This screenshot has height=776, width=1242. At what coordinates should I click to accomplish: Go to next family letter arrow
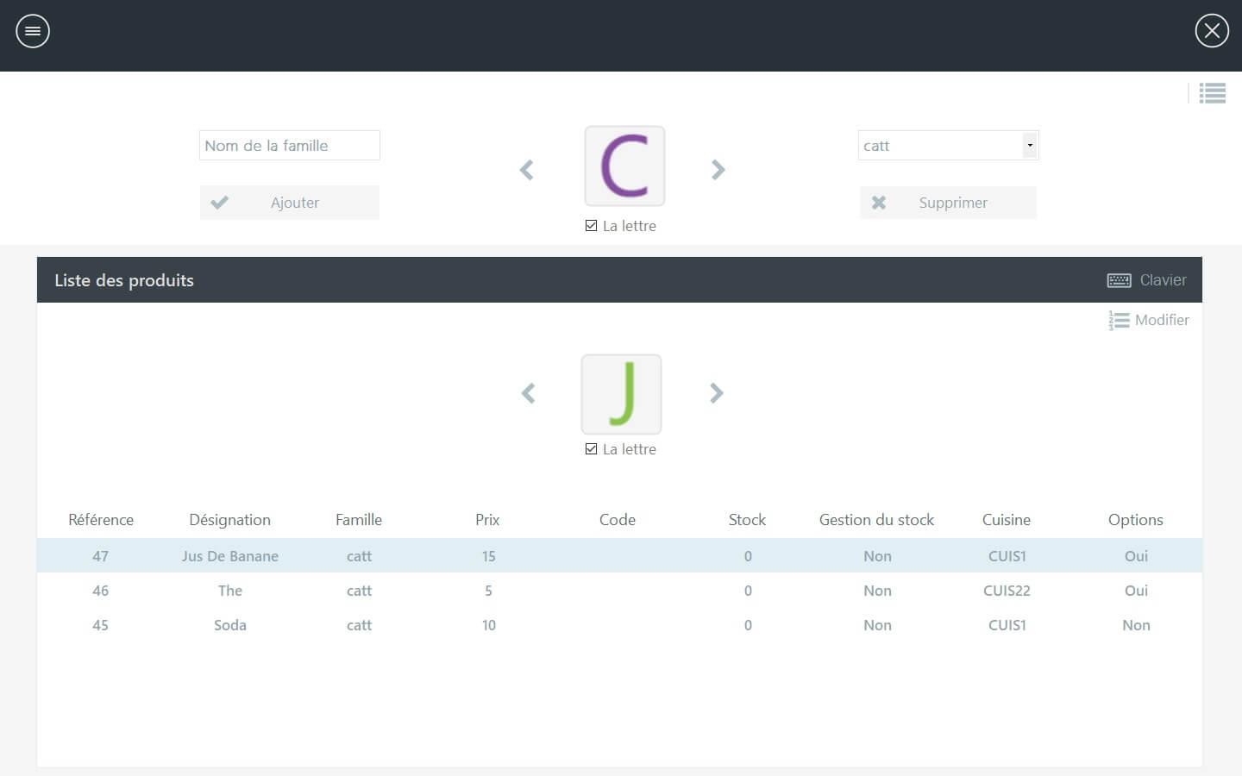[x=718, y=170]
